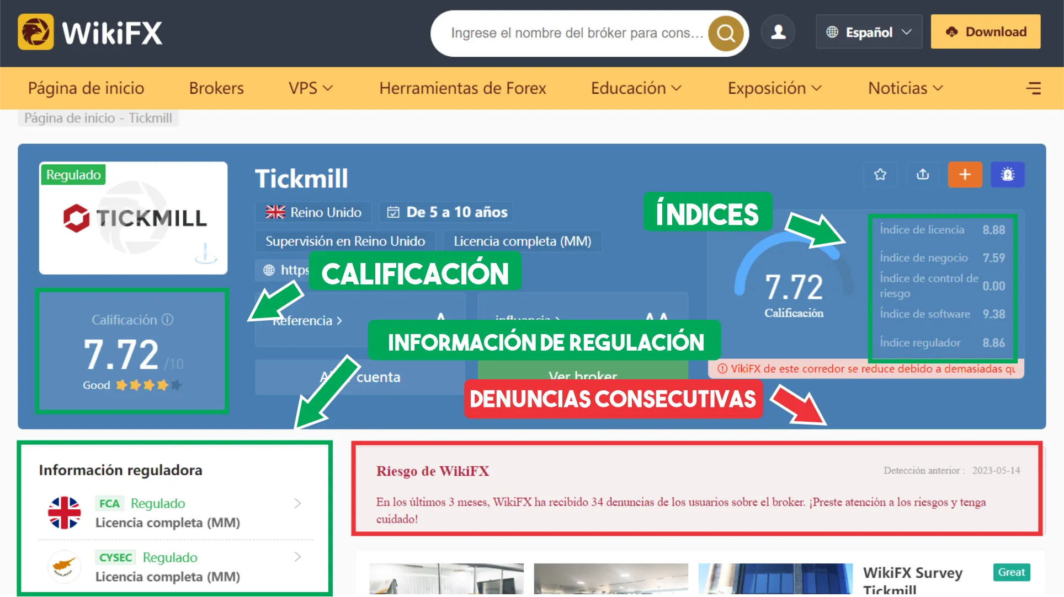The image size is (1064, 597).
Task: Open the second survey office photo
Action: [x=611, y=579]
